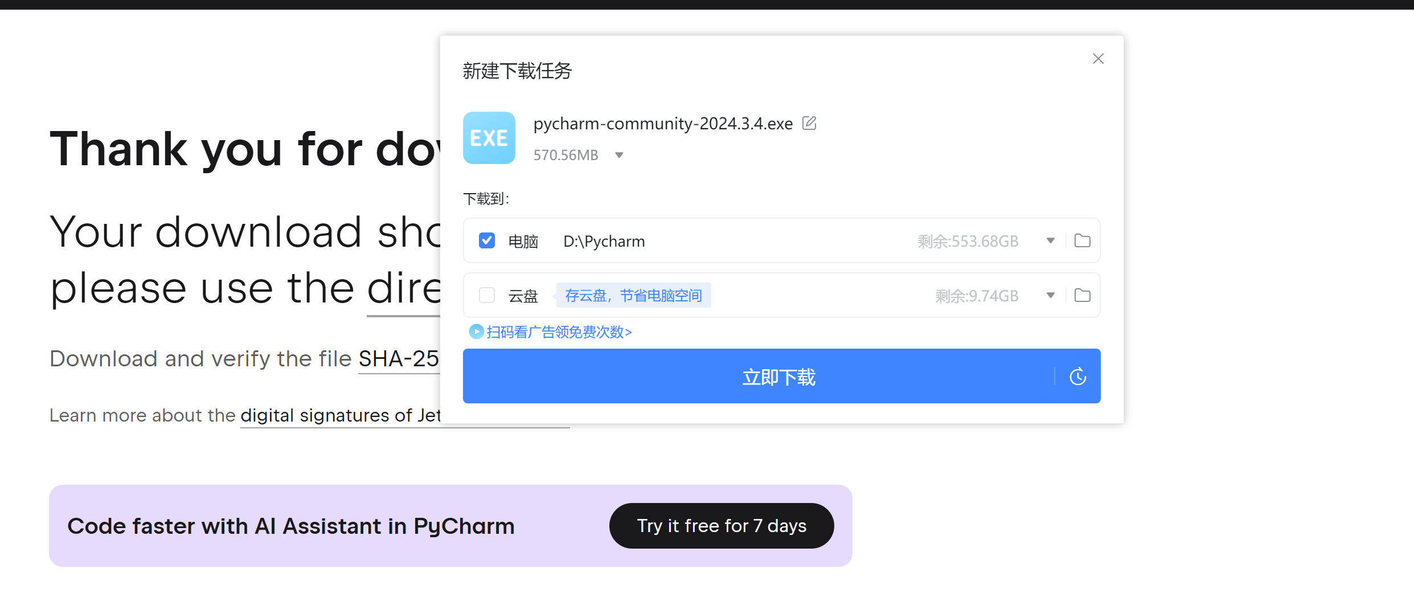Expand the 570.56MB file size details arrow
Image resolution: width=1414 pixels, height=605 pixels.
[x=619, y=155]
